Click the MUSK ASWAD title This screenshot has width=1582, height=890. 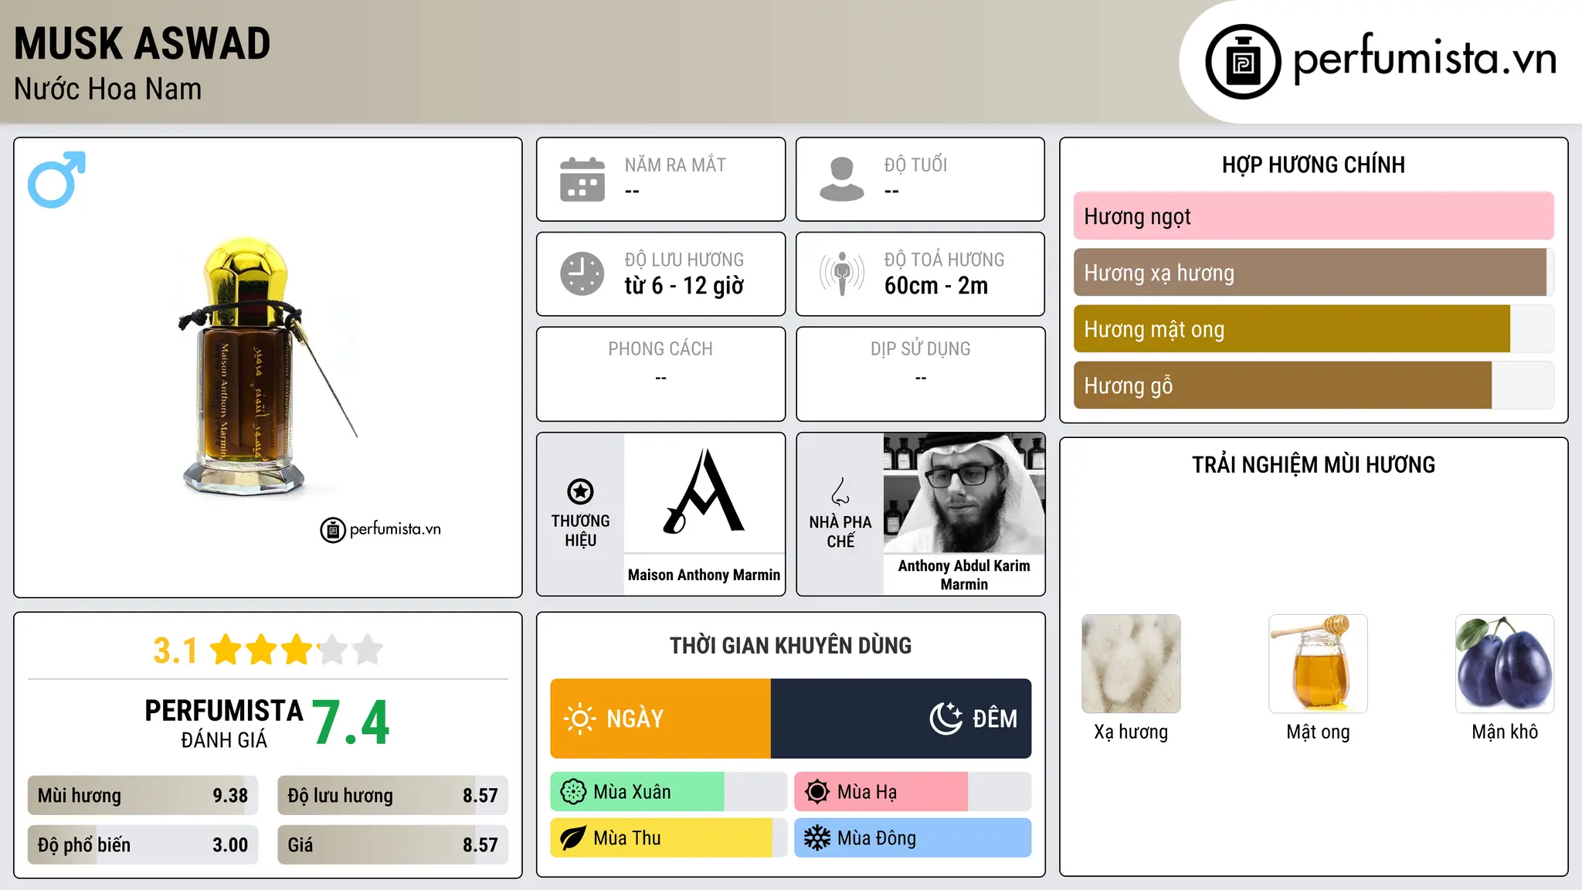point(142,43)
